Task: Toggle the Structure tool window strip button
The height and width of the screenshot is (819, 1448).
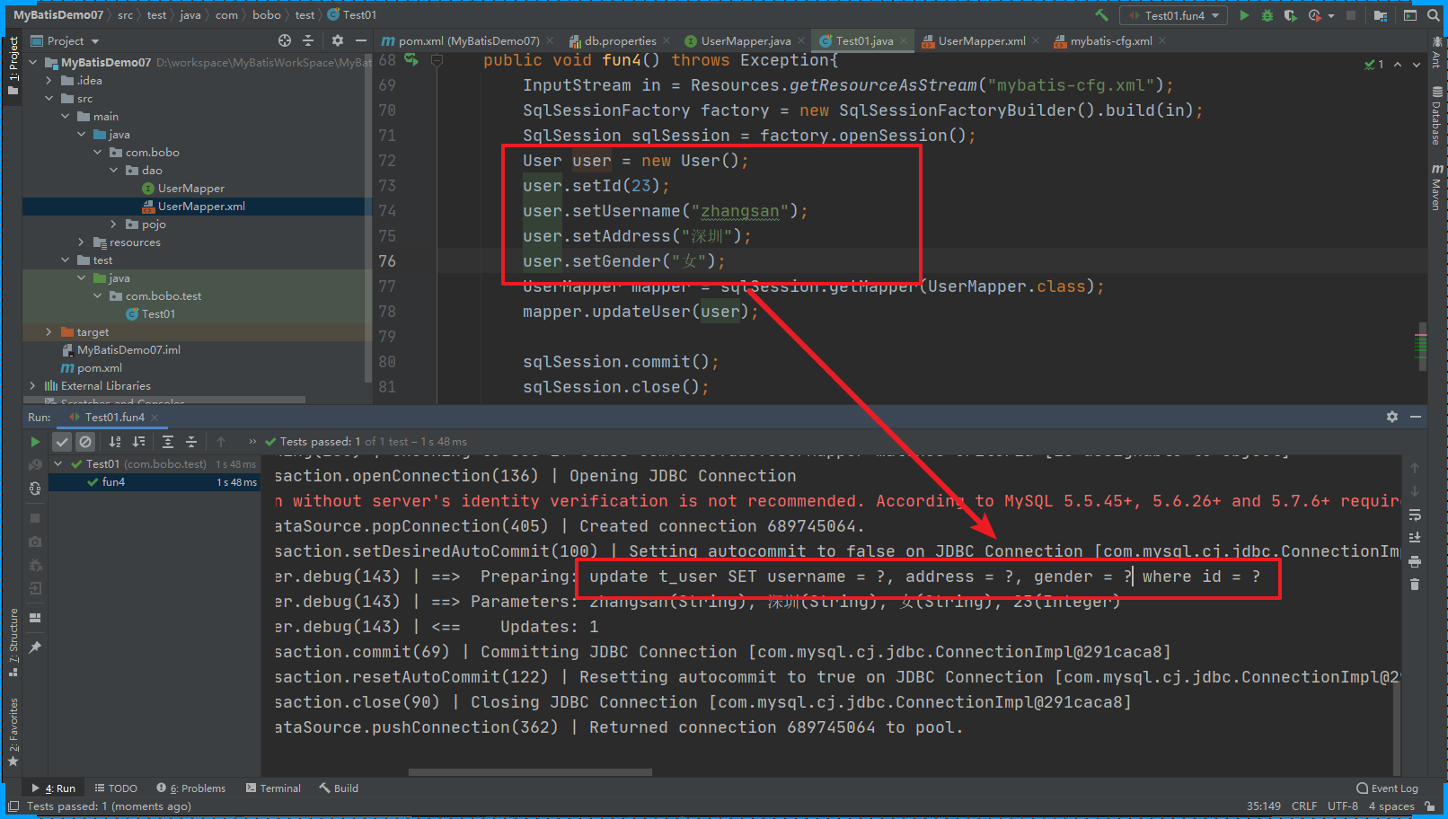Action: 13,643
